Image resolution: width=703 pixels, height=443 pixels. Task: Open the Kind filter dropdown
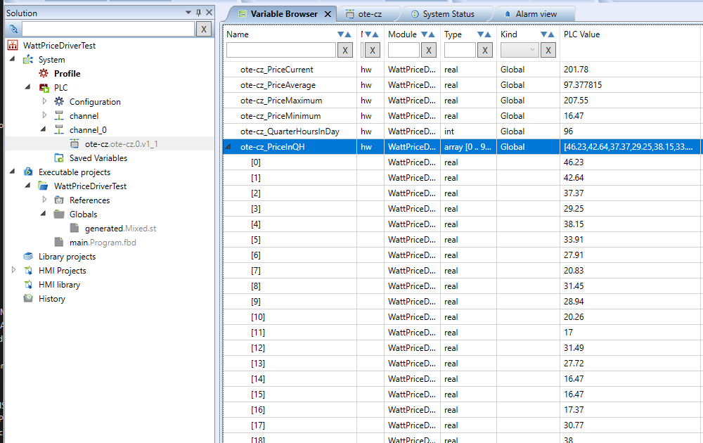520,50
